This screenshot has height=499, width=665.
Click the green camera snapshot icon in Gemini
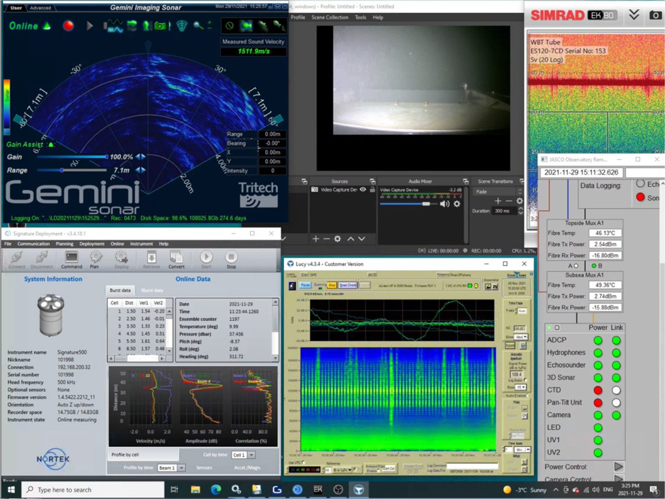161,25
